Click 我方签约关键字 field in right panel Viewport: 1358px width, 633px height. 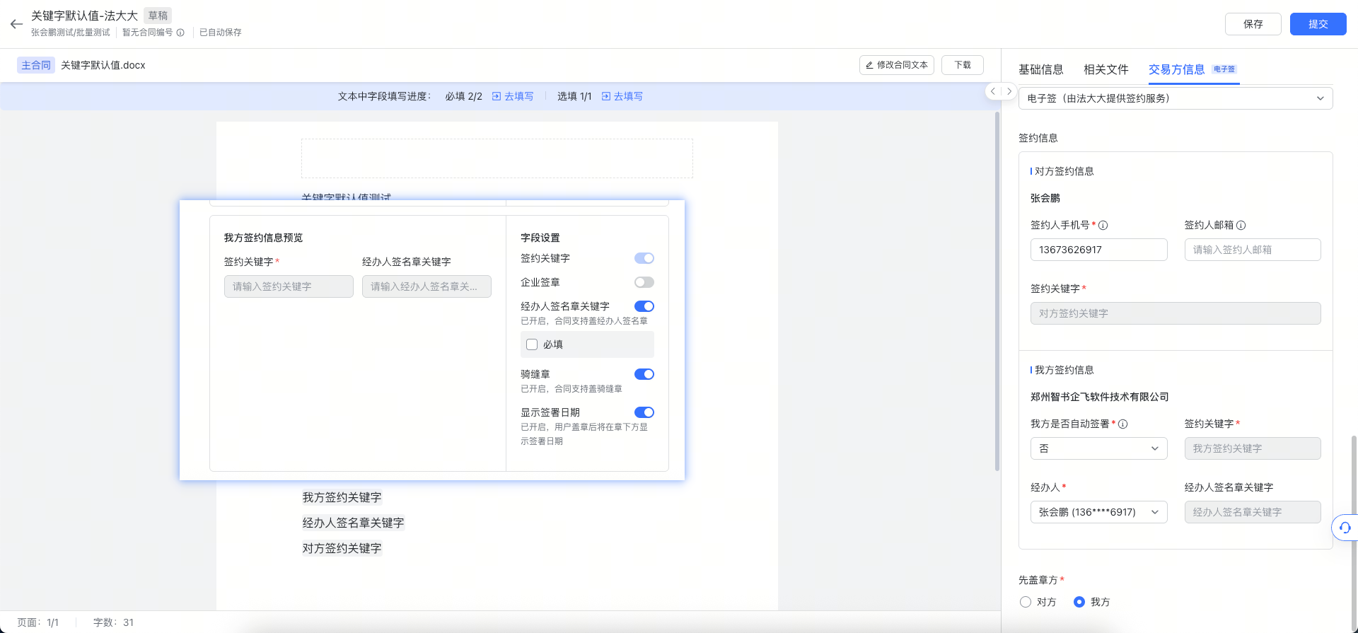(1253, 448)
